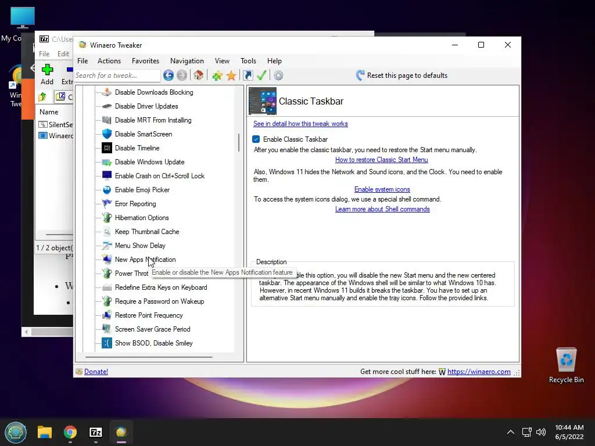Click Reset this page to defaults
This screenshot has height=446, width=595.
(402, 75)
